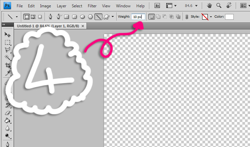Select the Rectangular Marquee tool
Viewport: 250px width, 147px height.
8,42
